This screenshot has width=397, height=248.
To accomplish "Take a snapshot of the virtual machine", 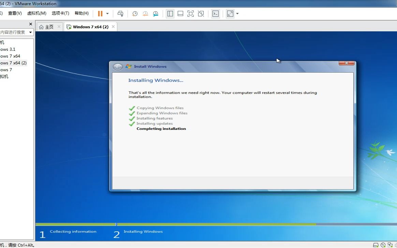I will (x=135, y=14).
